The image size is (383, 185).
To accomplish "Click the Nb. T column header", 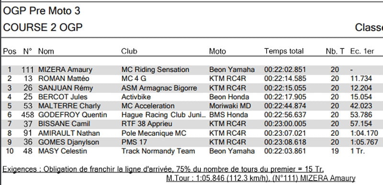I will pyautogui.click(x=335, y=51).
